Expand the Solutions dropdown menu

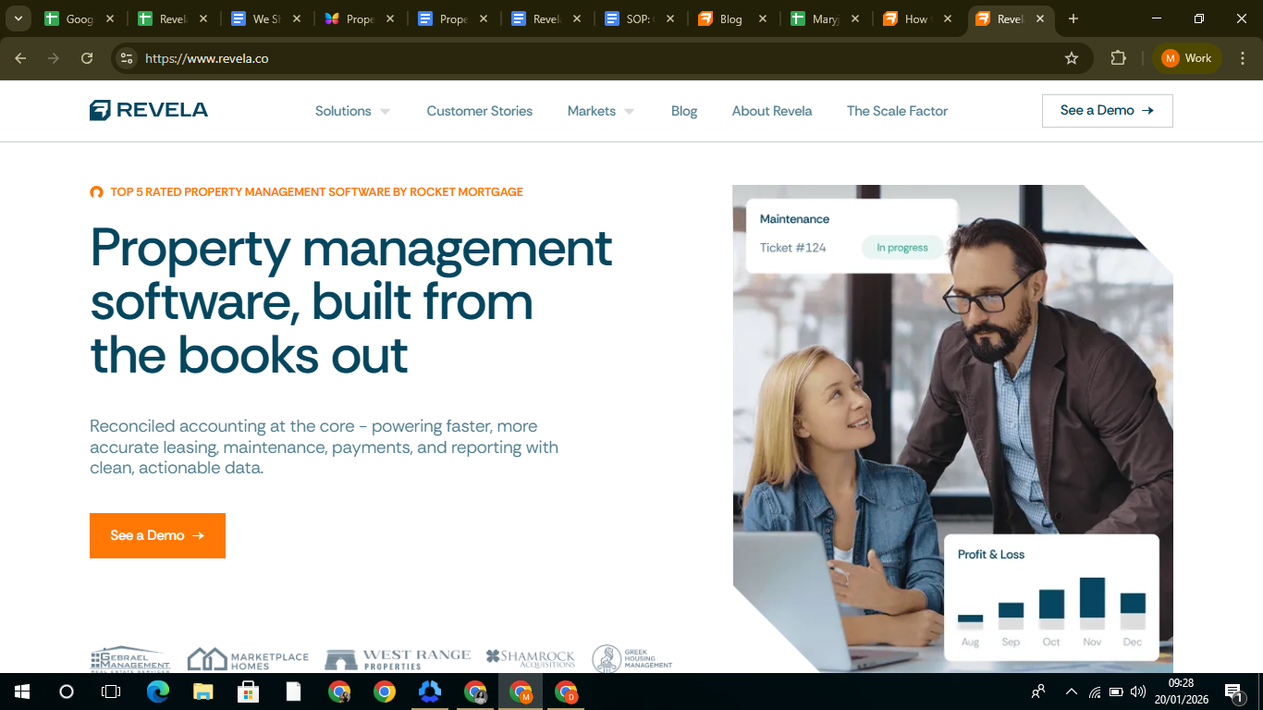pyautogui.click(x=352, y=111)
